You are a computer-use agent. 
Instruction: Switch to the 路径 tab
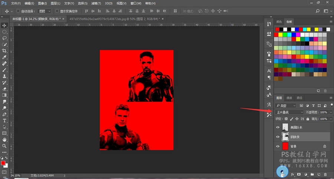coord(299,98)
